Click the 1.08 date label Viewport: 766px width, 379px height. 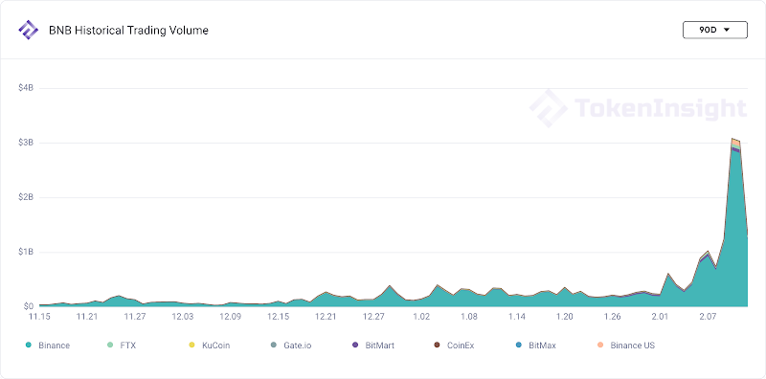click(x=469, y=317)
